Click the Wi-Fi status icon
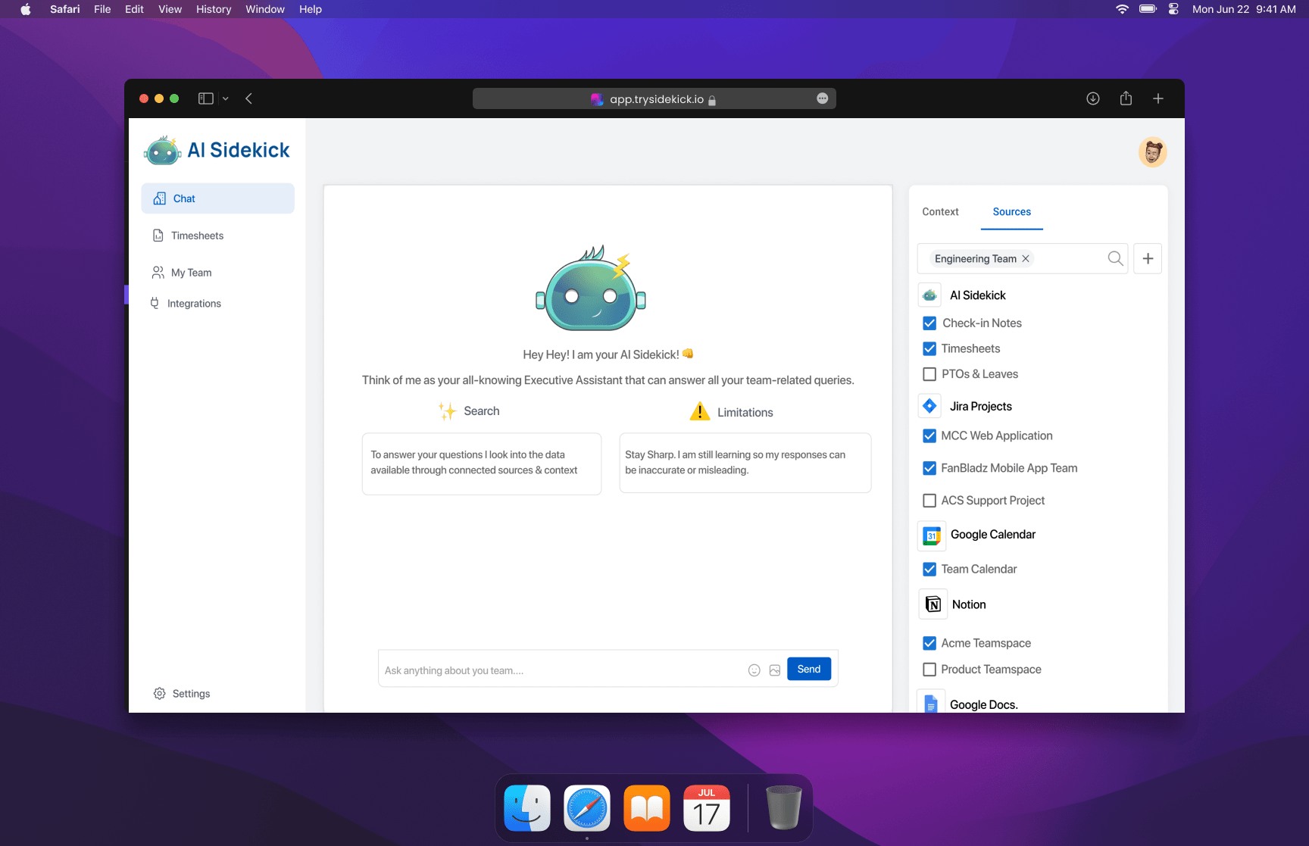 tap(1123, 9)
